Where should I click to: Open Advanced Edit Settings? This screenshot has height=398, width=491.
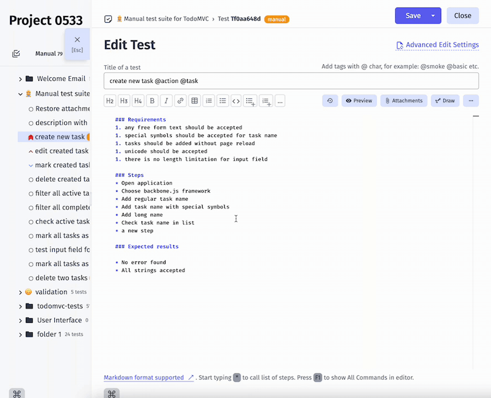pos(437,45)
